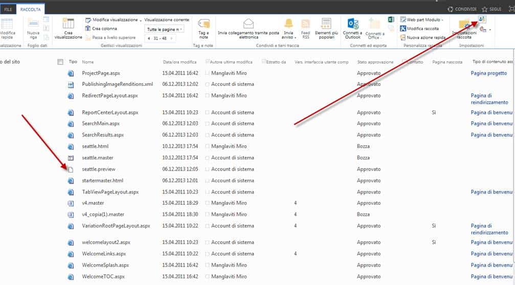The image size is (515, 285).
Task: Open the Tutte le pagine view dropdown
Action: click(164, 29)
